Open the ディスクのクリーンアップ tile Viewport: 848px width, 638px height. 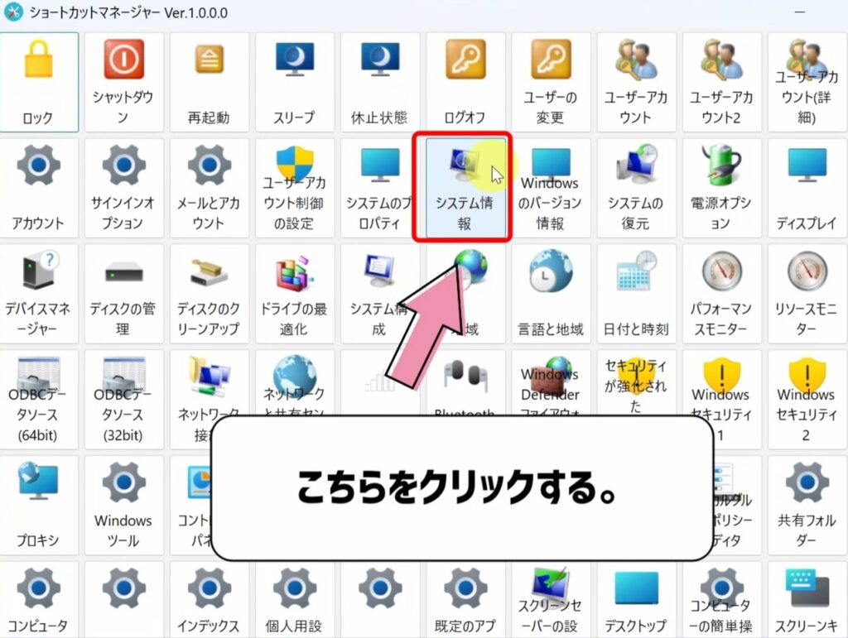[x=208, y=293]
